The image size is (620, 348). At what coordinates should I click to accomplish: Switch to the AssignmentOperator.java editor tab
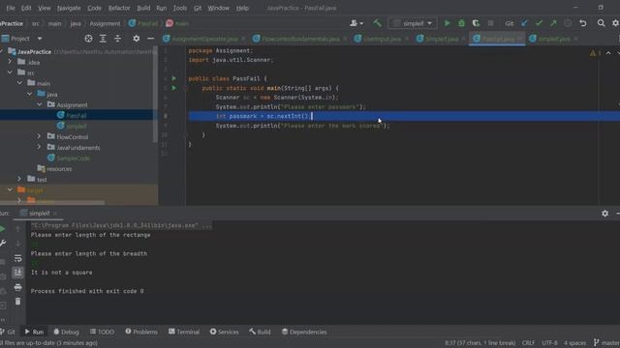click(x=204, y=39)
